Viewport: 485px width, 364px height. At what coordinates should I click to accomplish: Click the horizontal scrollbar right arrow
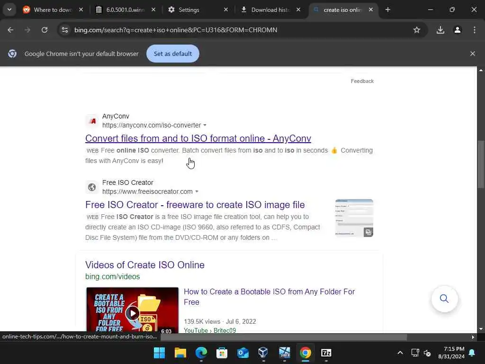point(473,337)
